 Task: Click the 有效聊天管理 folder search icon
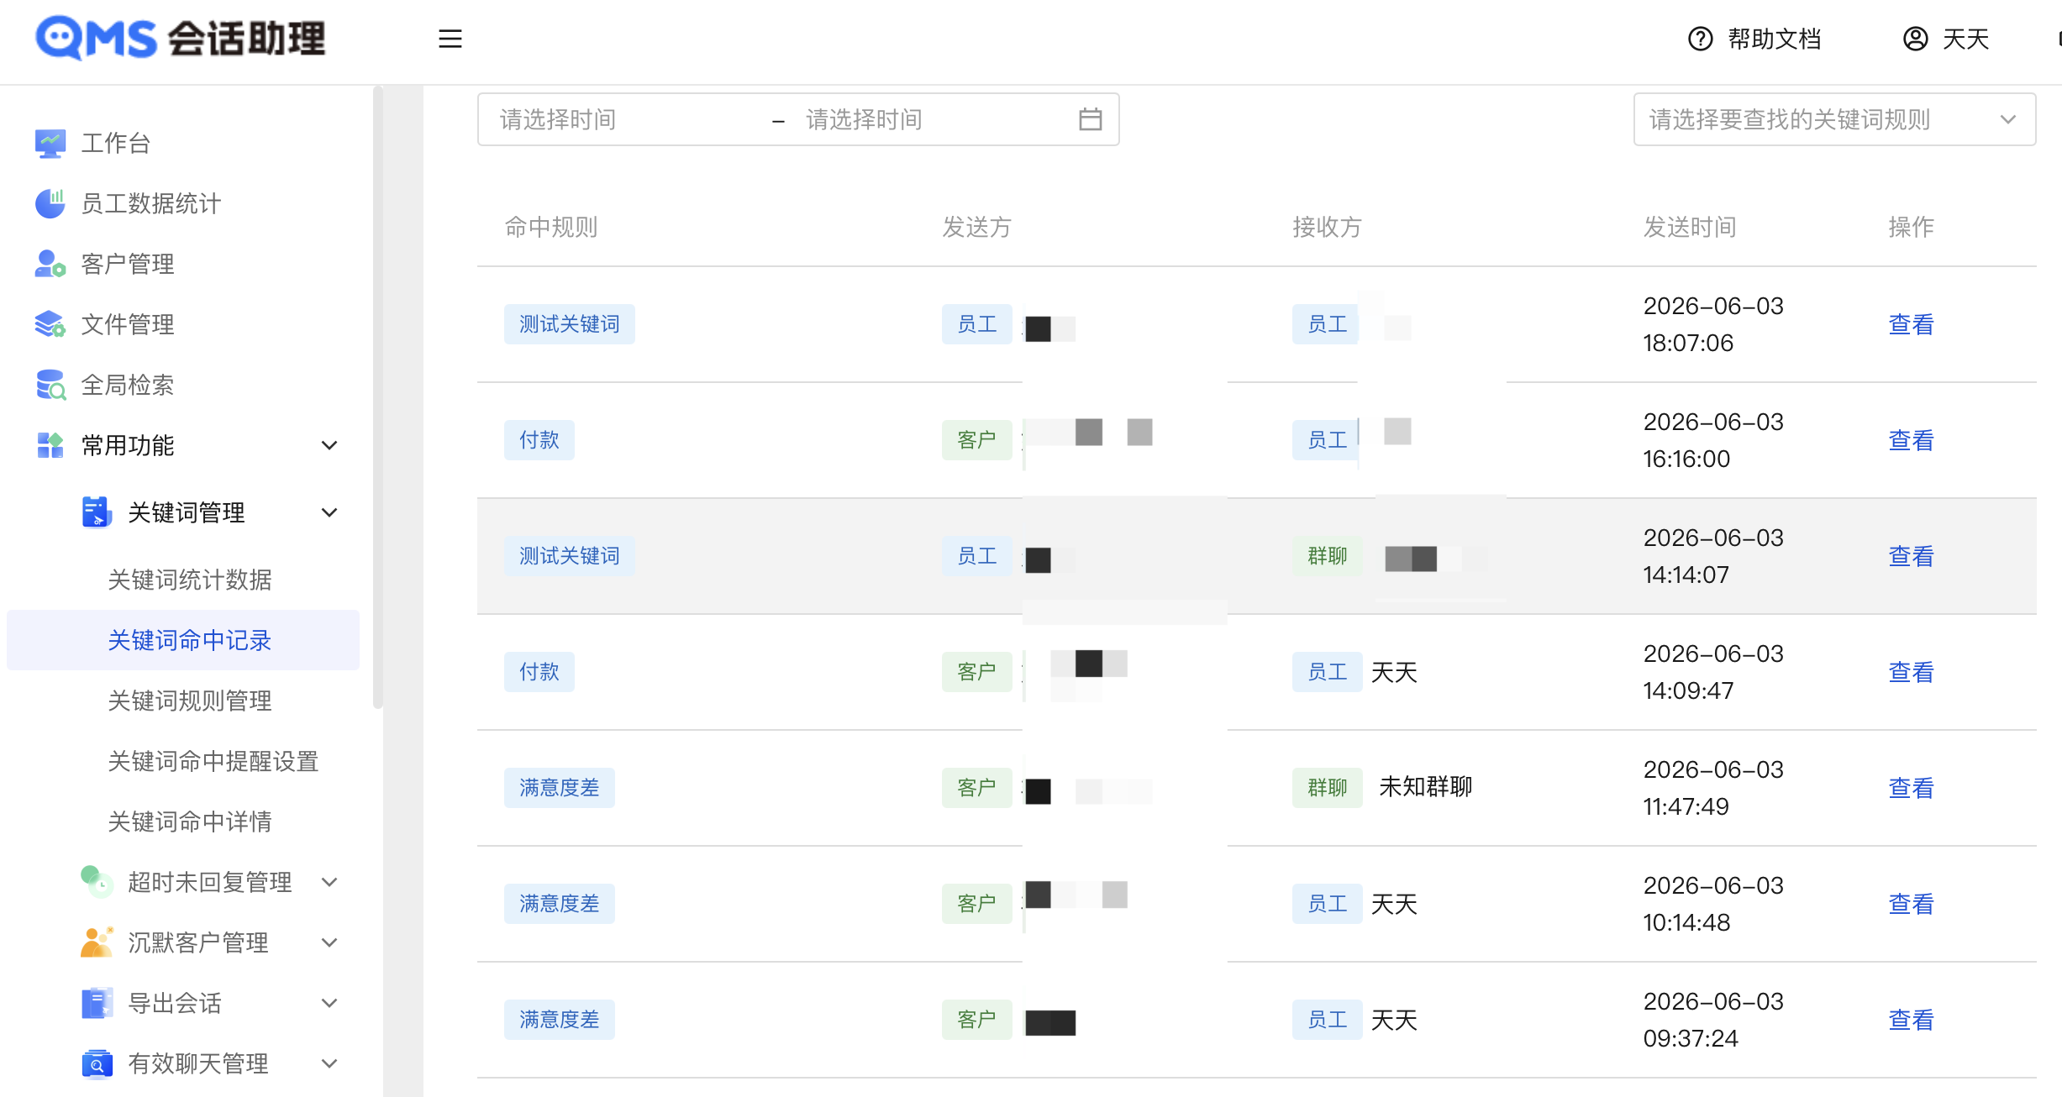click(x=97, y=1063)
